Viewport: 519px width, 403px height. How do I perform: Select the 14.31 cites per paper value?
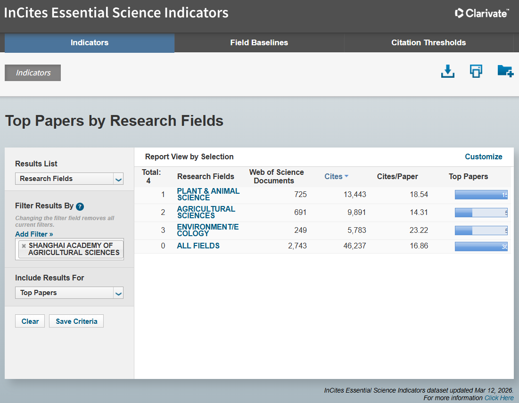(x=419, y=213)
